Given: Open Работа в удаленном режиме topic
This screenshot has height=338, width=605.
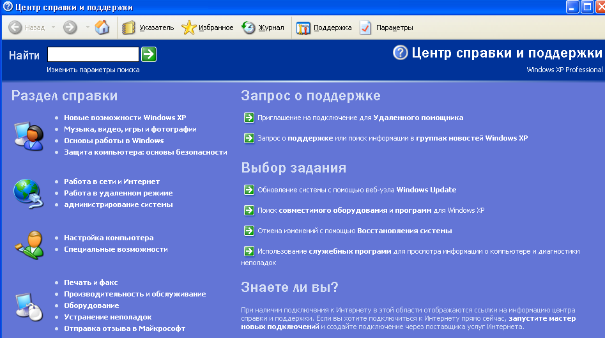Looking at the screenshot, I should point(118,194).
